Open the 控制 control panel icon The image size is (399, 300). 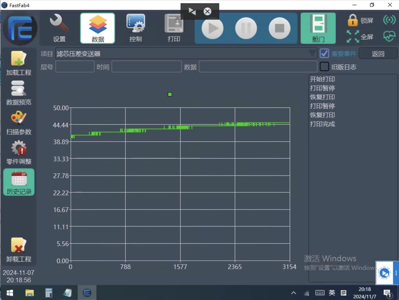[136, 28]
